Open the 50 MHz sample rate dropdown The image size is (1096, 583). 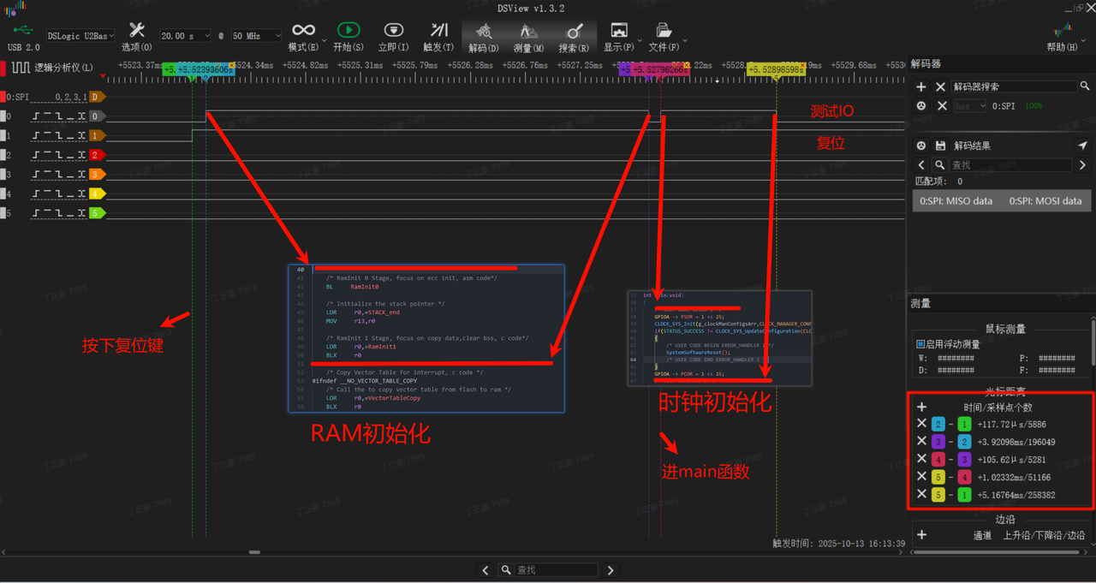click(255, 36)
